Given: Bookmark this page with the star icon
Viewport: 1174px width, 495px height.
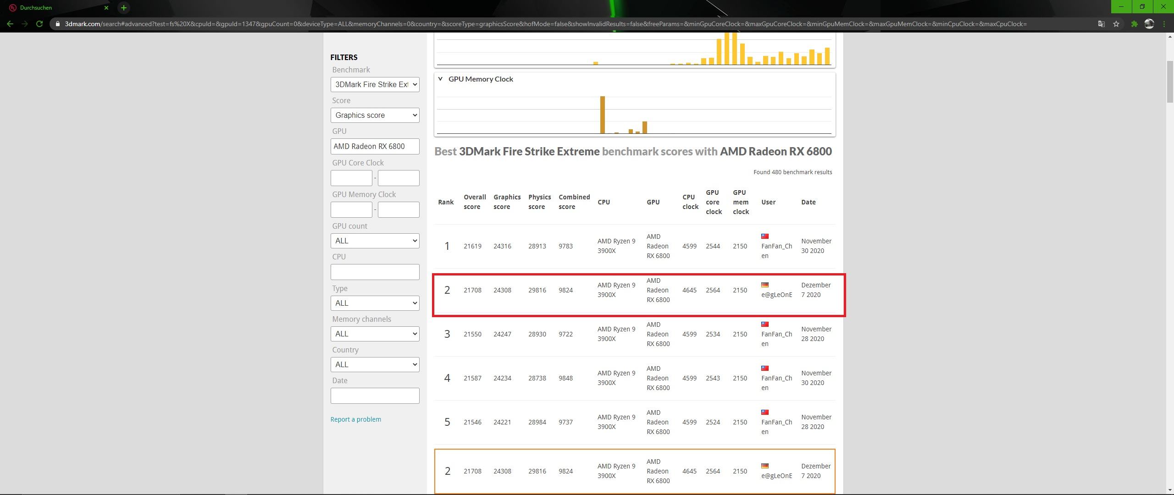Looking at the screenshot, I should tap(1116, 24).
